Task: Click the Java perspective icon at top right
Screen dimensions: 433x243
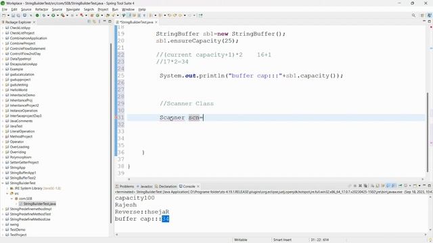Action: coord(430,16)
